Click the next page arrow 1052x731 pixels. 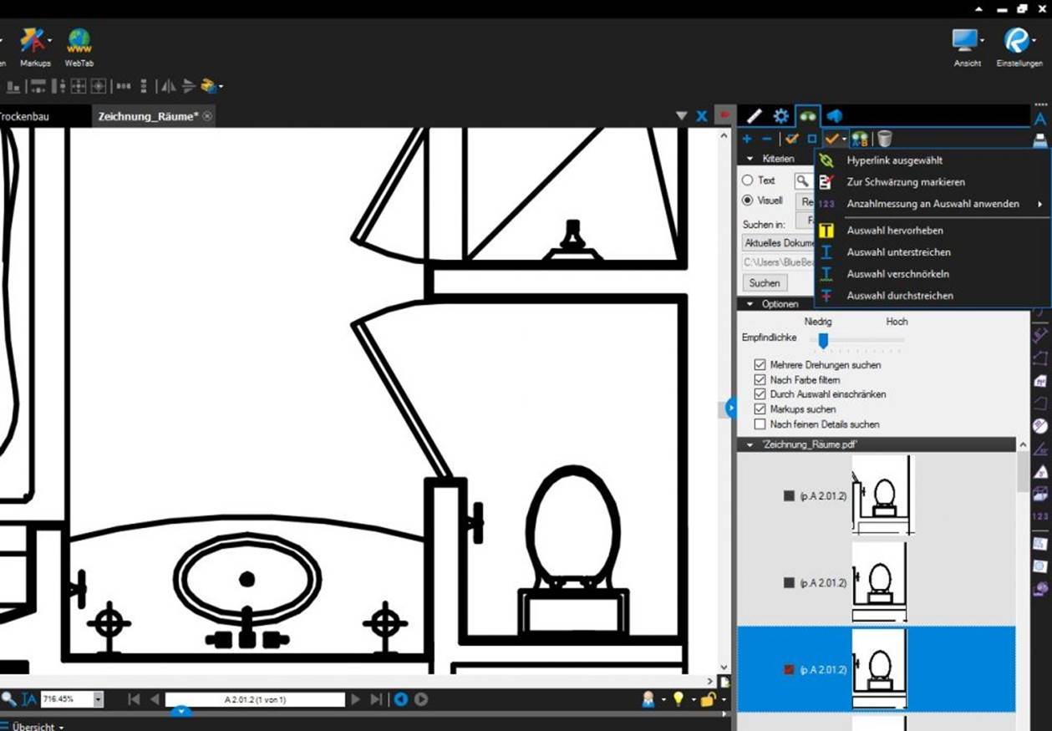(356, 699)
